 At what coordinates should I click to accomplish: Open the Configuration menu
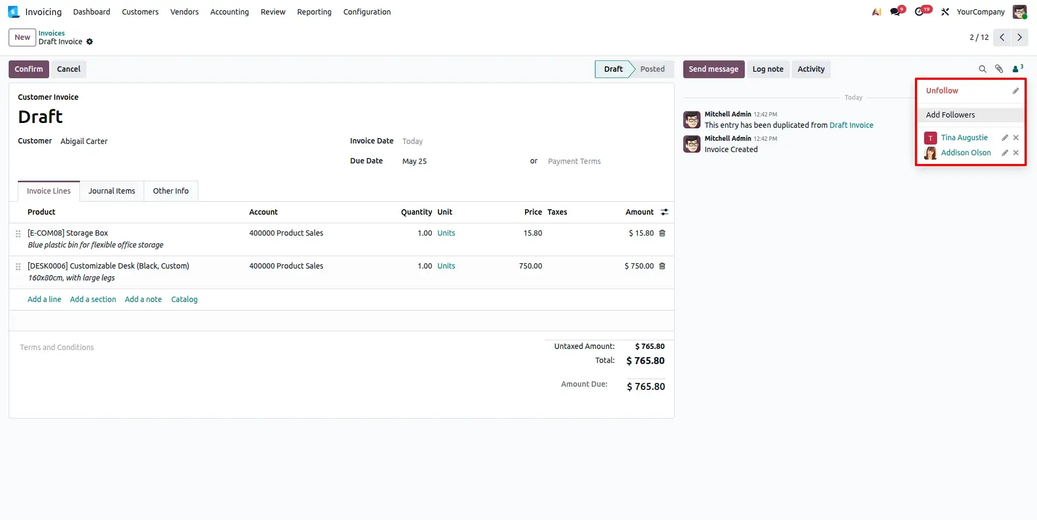(x=367, y=12)
